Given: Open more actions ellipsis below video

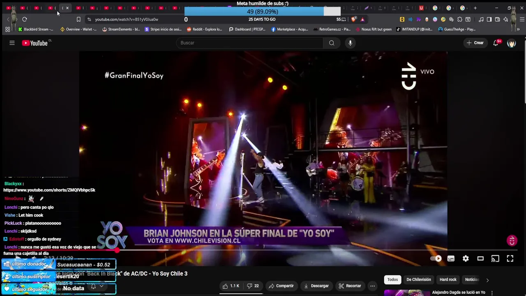Looking at the screenshot, I should pyautogui.click(x=372, y=286).
